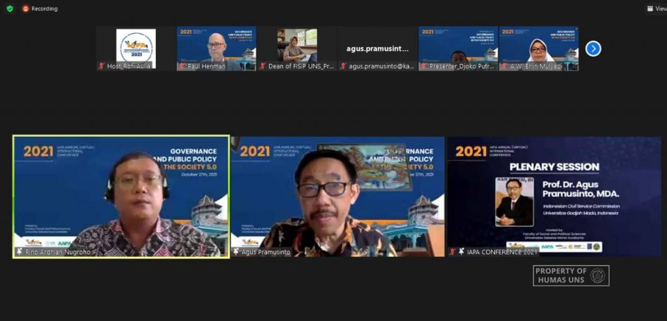Click the Agus Pramusinto name label
Screen dimensions: 667x321
point(266,252)
